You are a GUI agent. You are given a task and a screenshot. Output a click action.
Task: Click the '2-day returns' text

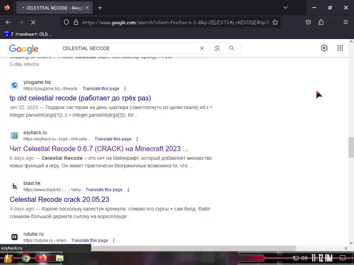point(24,64)
